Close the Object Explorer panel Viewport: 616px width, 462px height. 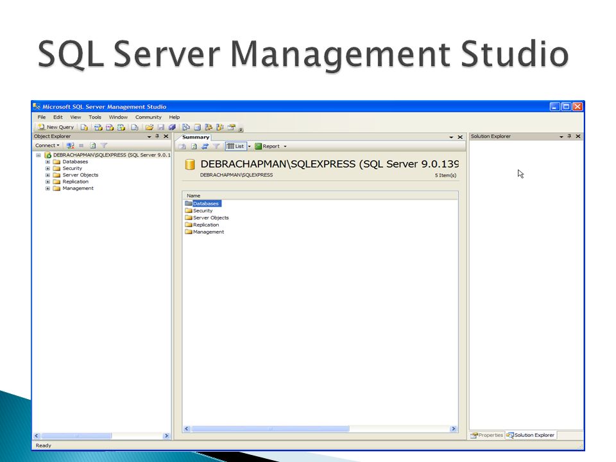[166, 136]
